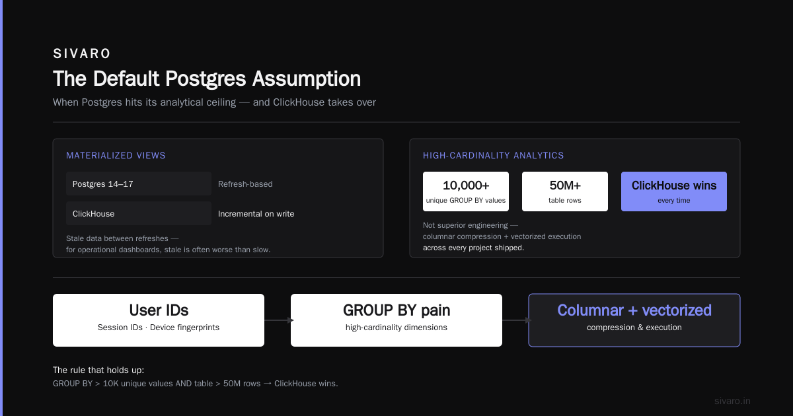This screenshot has width=793, height=416.
Task: Click 'across every project shipped.' text
Action: pyautogui.click(x=473, y=248)
